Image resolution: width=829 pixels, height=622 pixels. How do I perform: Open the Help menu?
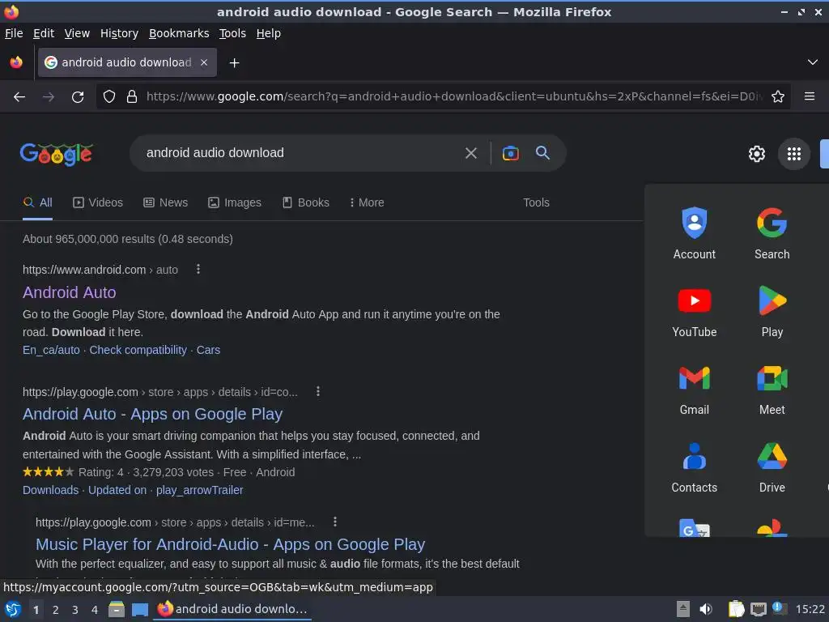269,33
